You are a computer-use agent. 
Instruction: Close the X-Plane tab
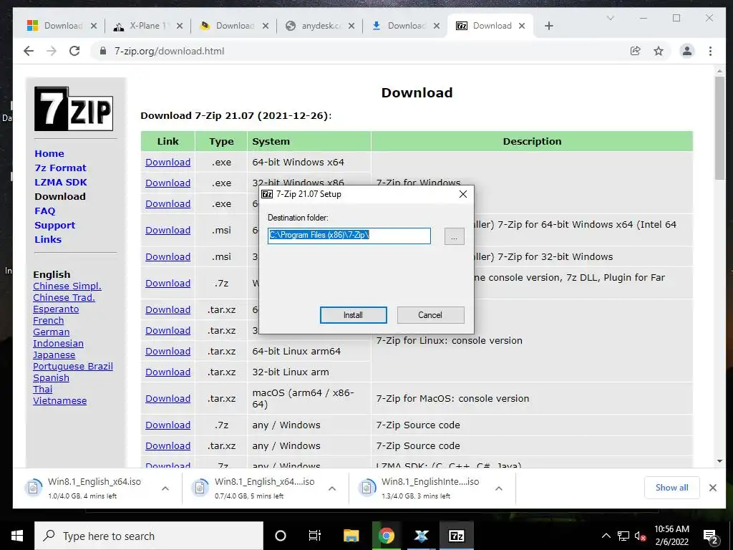click(x=180, y=26)
